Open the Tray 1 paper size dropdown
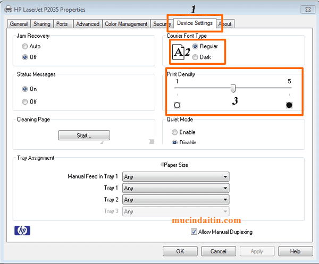This screenshot has width=319, height=264. (x=175, y=188)
